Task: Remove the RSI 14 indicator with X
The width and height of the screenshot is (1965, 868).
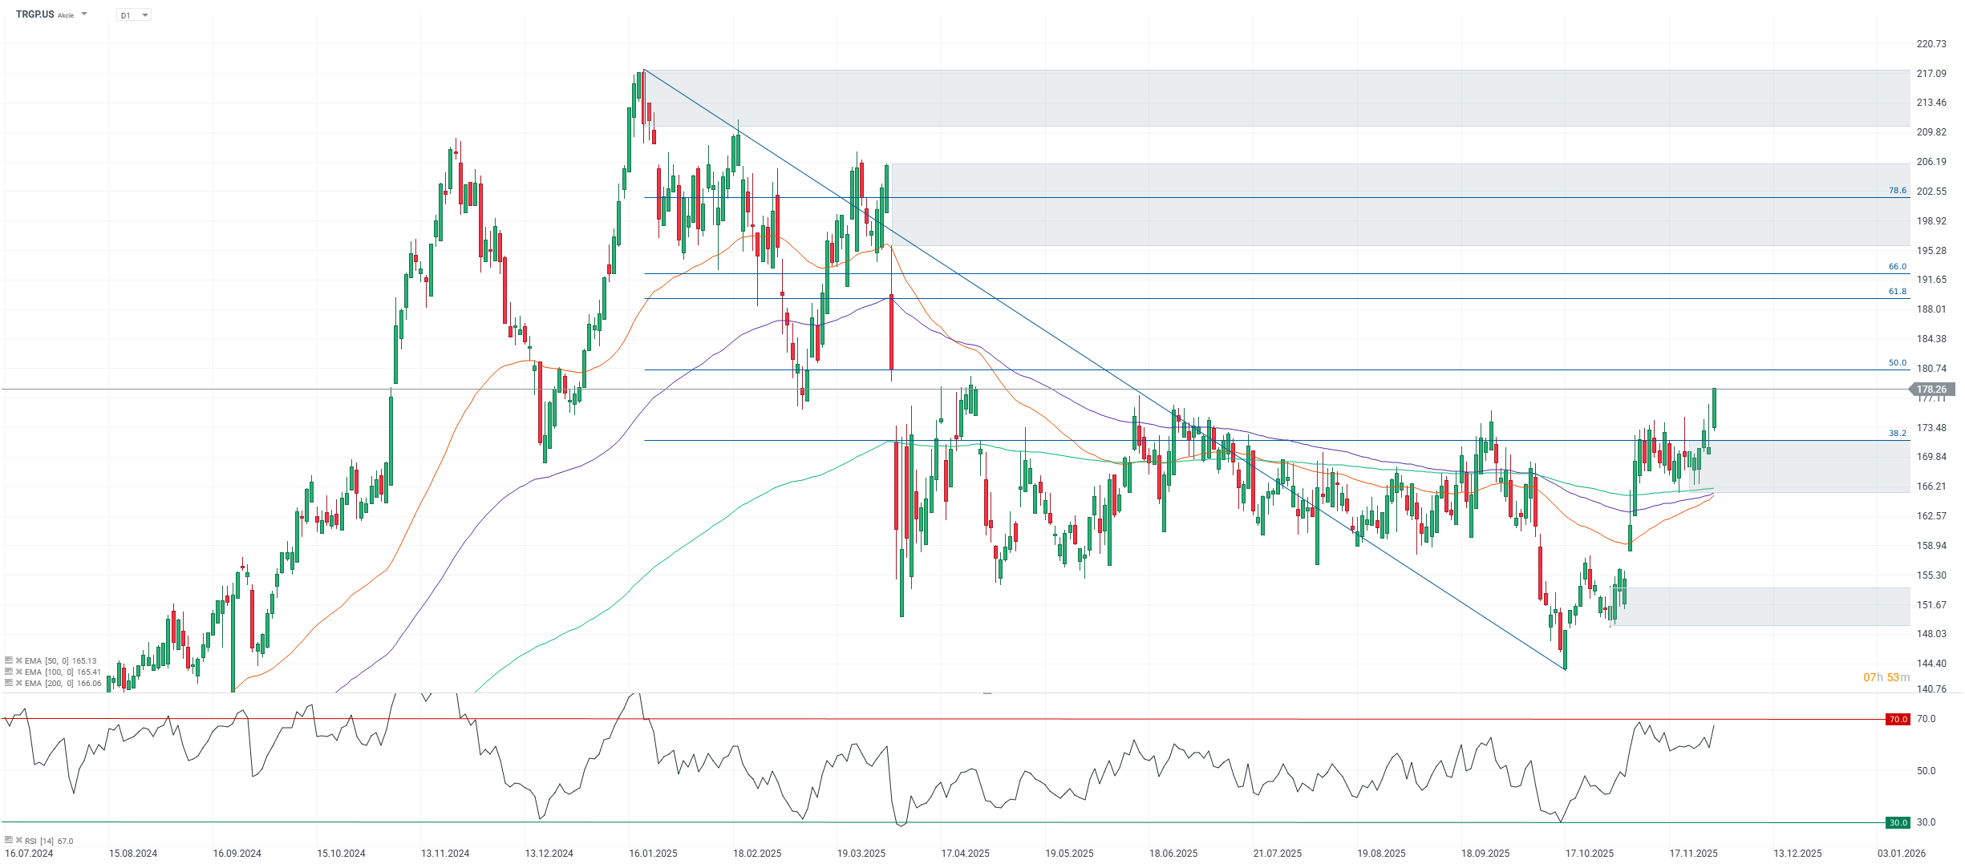Action: [x=19, y=841]
